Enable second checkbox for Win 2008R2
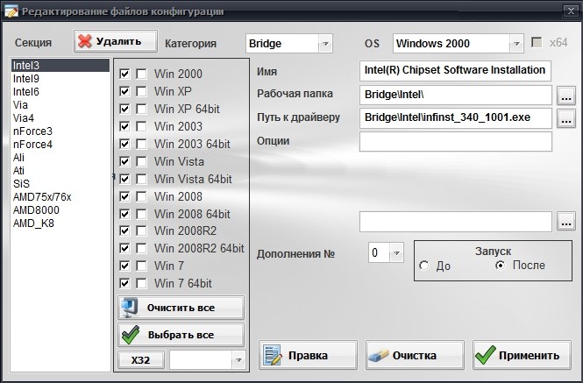 point(141,231)
